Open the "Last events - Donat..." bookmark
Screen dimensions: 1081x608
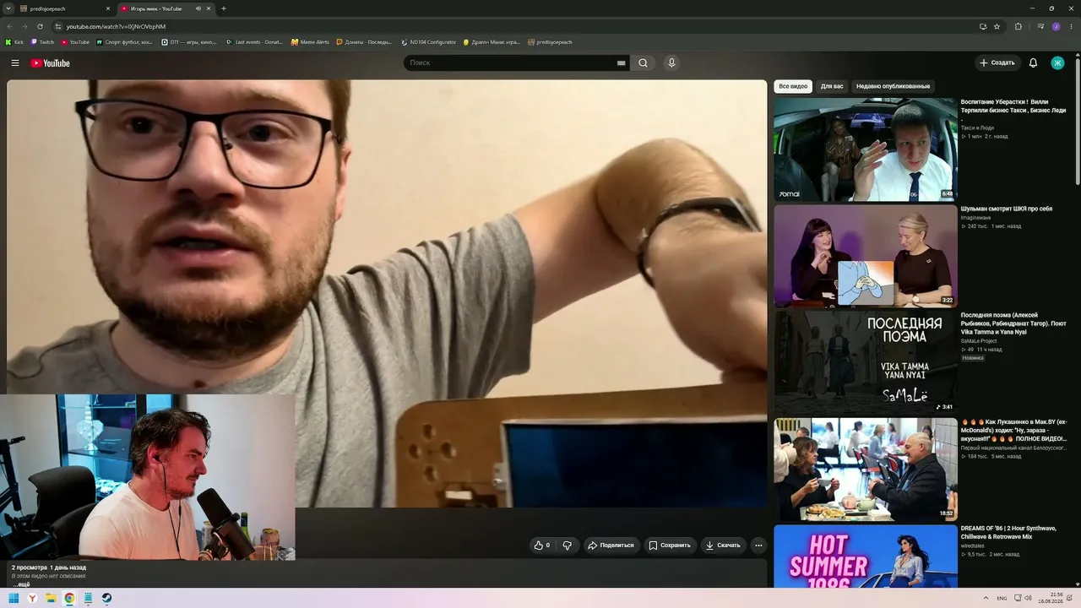pyautogui.click(x=254, y=42)
